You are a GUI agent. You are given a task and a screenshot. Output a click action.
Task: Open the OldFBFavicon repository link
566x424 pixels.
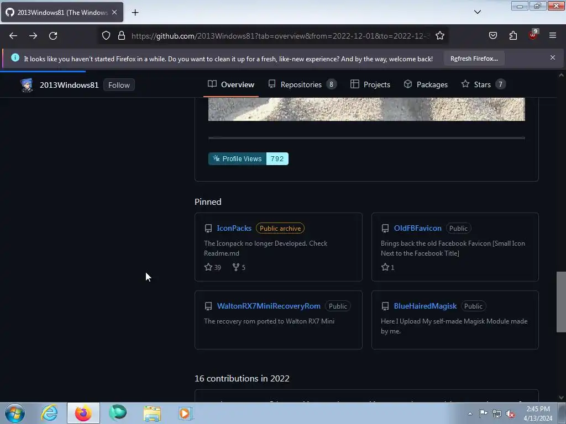(418, 228)
